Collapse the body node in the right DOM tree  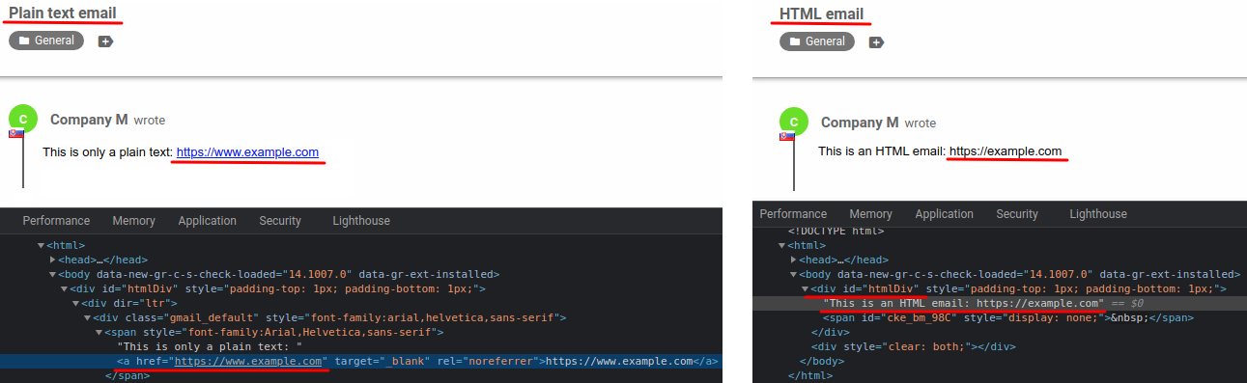click(794, 274)
